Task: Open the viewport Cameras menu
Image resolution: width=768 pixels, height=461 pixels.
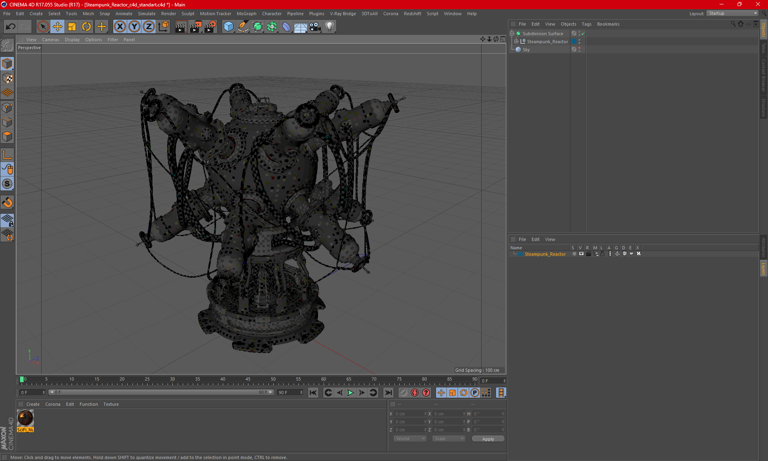Action: [x=50, y=40]
